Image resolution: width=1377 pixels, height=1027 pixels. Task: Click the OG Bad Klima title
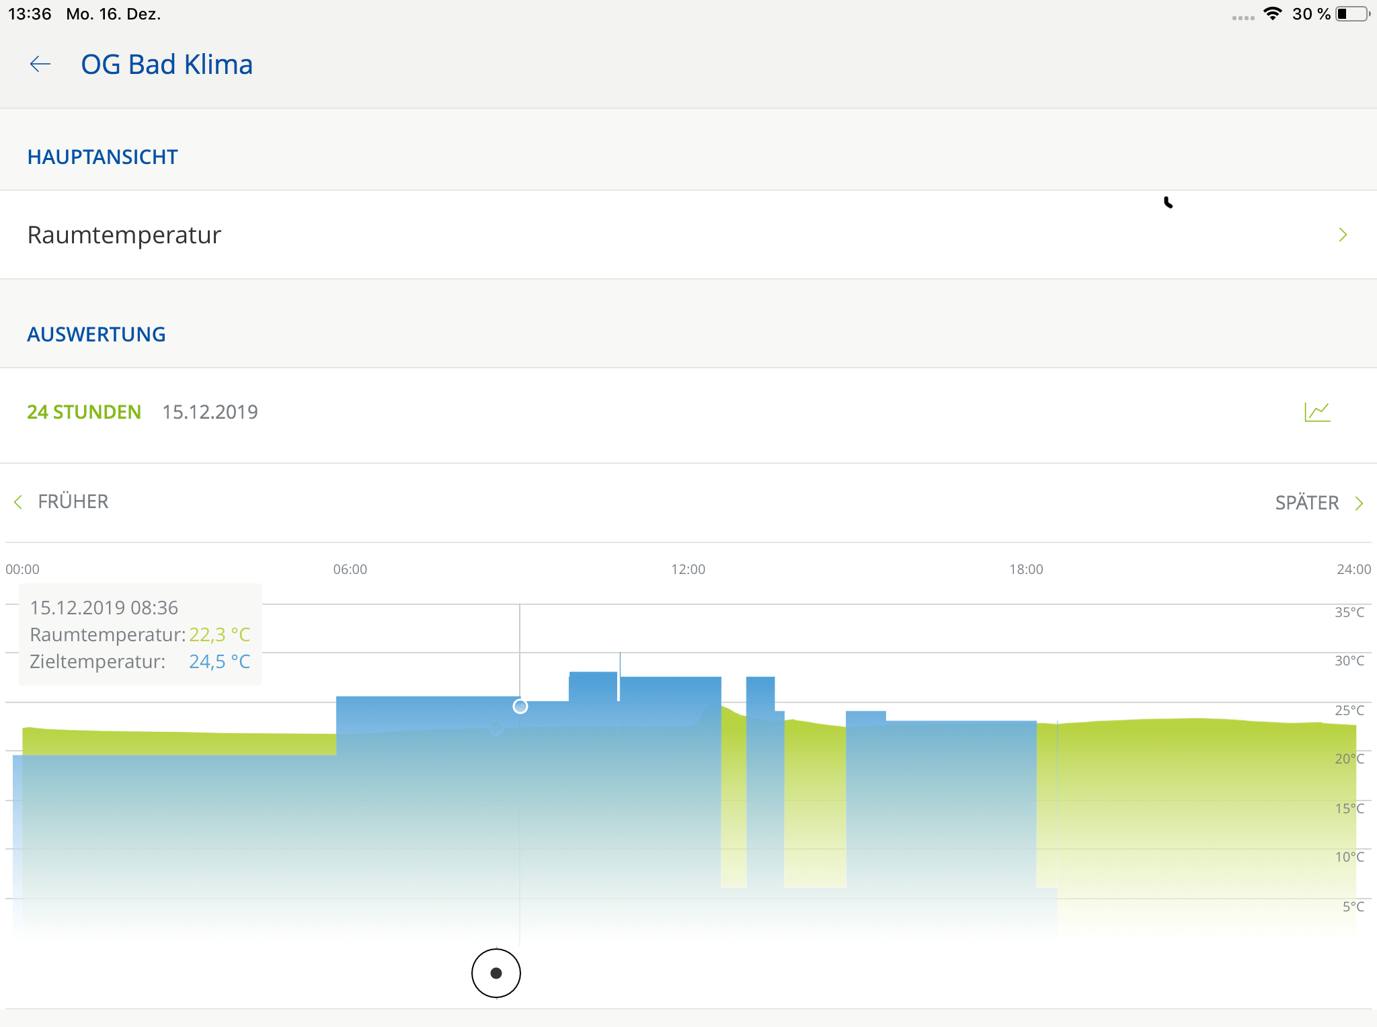point(167,65)
